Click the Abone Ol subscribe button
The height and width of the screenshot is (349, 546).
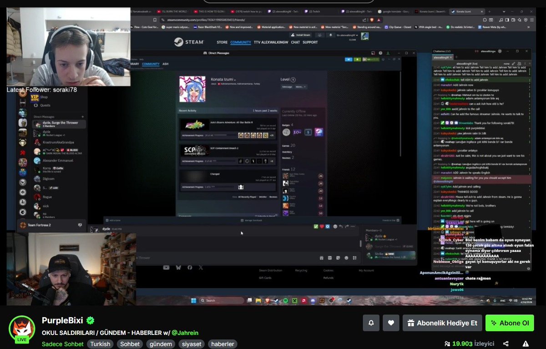click(510, 323)
